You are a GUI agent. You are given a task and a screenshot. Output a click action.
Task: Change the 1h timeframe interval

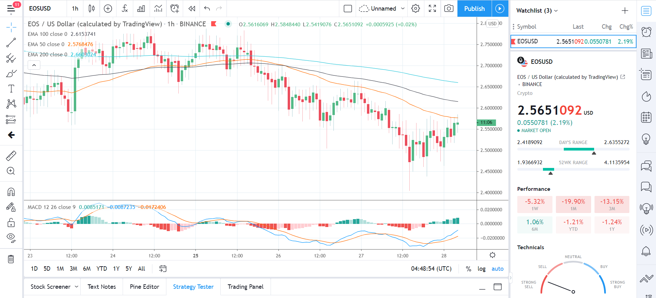[x=75, y=9]
